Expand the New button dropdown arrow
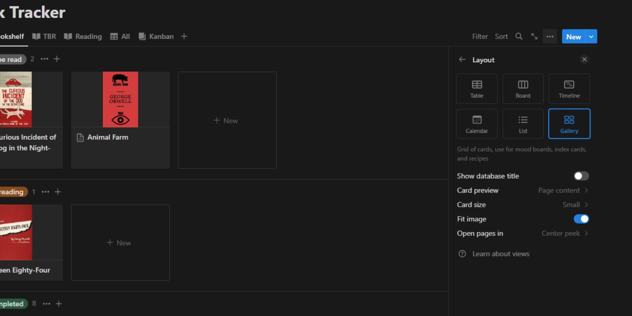 coord(591,36)
